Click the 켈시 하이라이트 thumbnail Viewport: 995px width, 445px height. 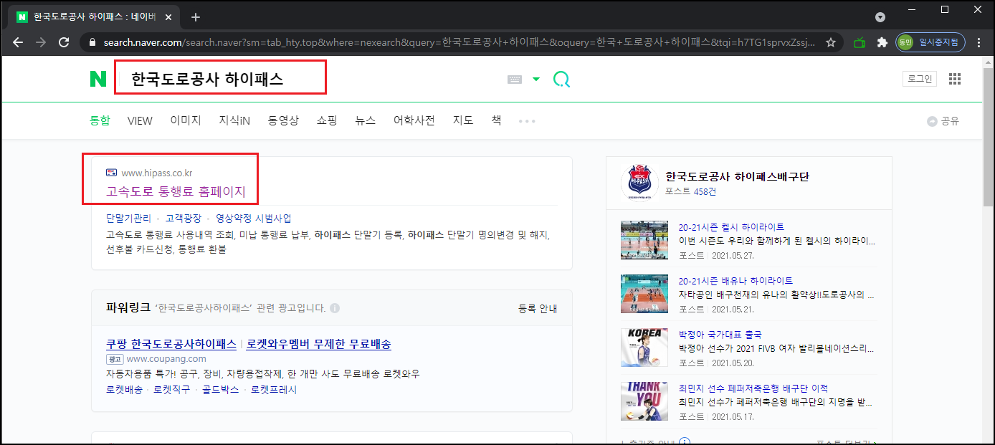coord(644,240)
